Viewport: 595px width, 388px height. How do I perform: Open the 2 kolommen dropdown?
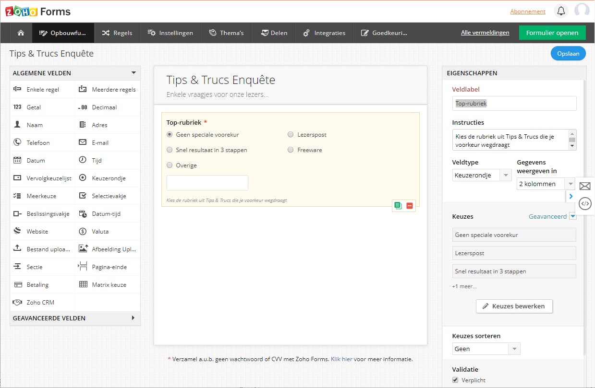[x=546, y=184]
